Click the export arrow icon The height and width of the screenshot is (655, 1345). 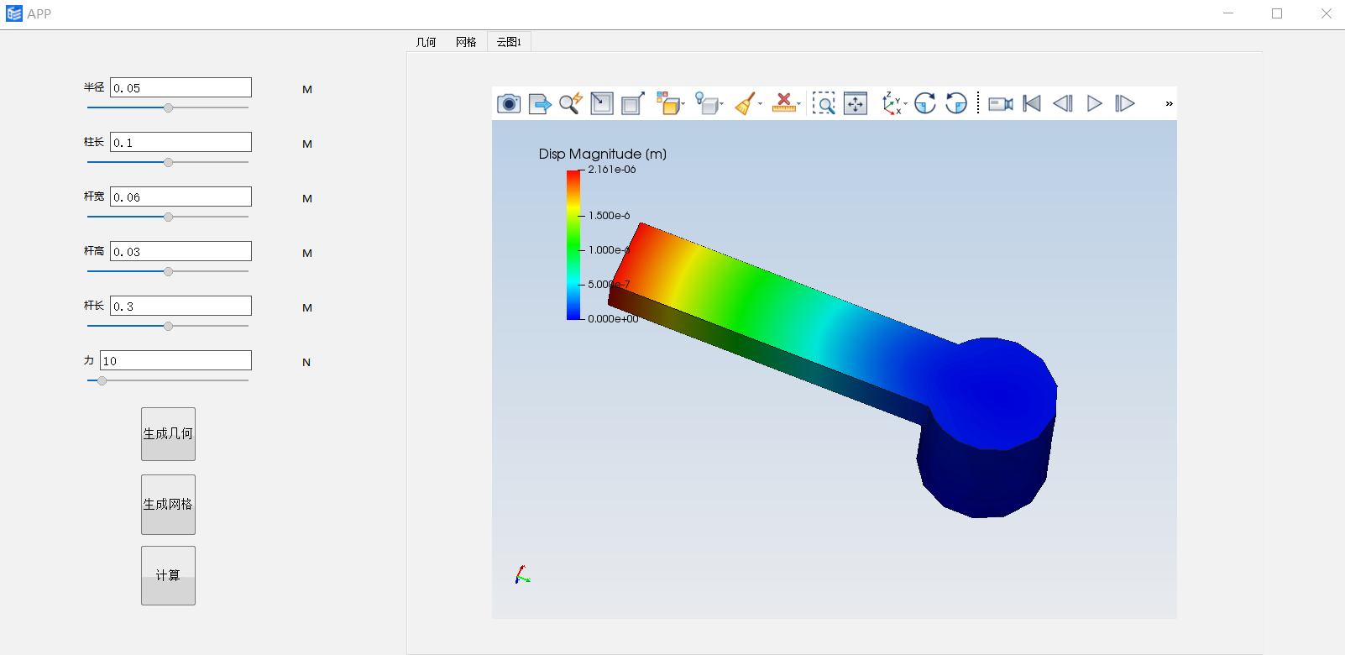click(540, 103)
